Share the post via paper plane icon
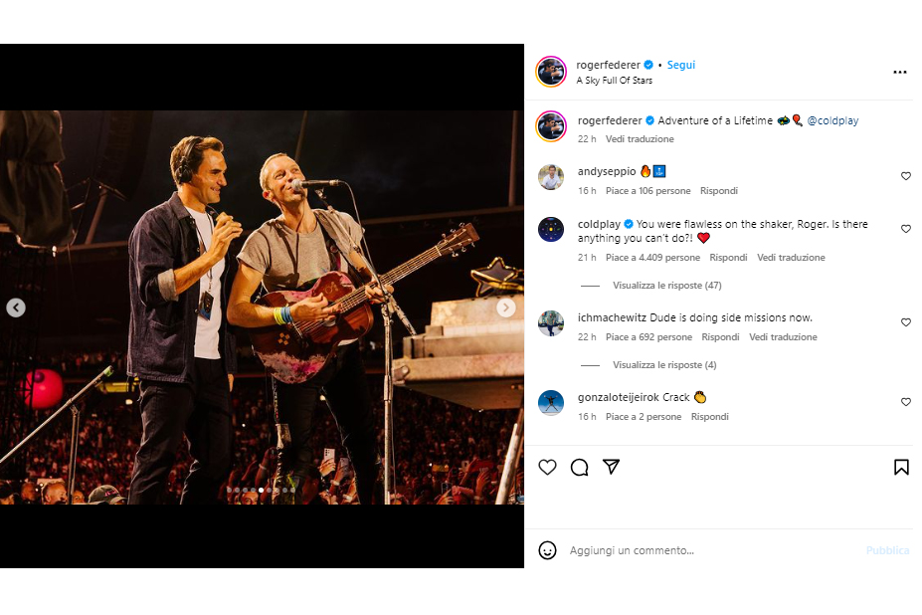 [x=611, y=467]
